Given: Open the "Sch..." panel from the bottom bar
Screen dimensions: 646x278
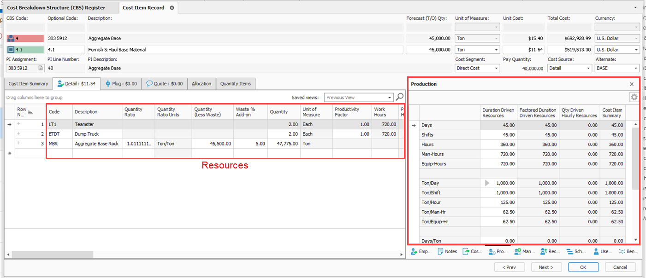Looking at the screenshot, I should pos(576,252).
